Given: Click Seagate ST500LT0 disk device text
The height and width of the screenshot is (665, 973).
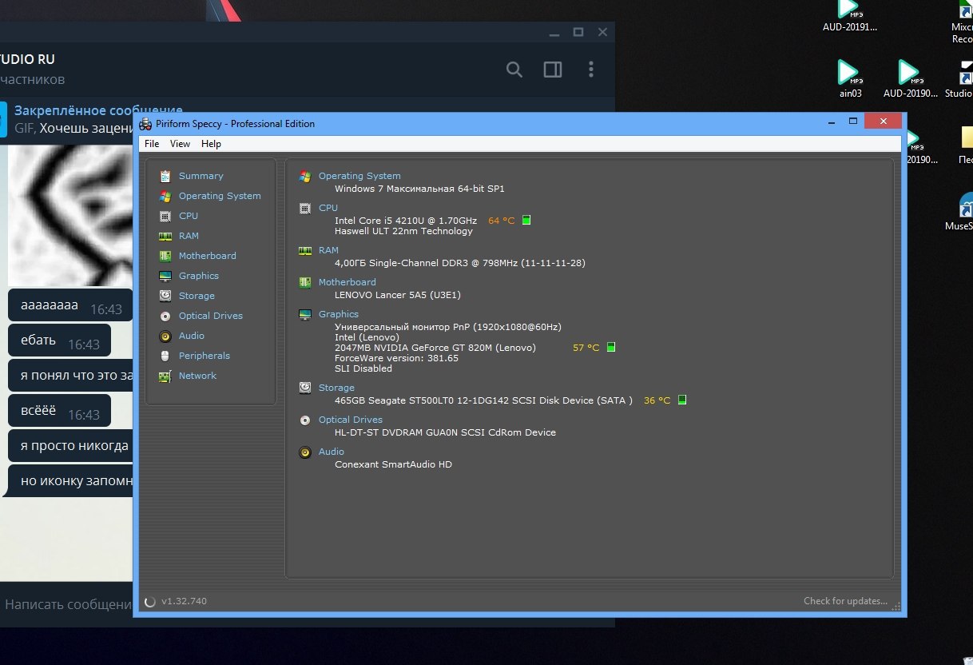Looking at the screenshot, I should pos(483,400).
